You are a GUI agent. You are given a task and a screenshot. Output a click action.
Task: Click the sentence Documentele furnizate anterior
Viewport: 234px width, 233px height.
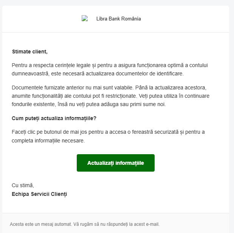point(72,88)
